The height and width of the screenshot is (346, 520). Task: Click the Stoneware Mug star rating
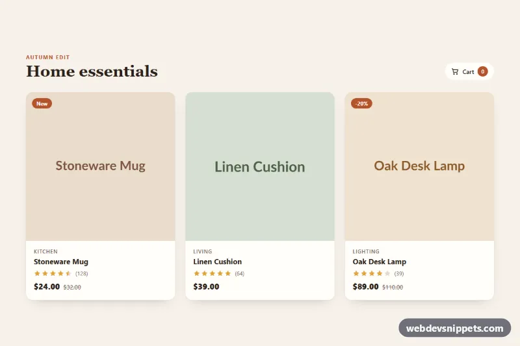click(x=53, y=273)
